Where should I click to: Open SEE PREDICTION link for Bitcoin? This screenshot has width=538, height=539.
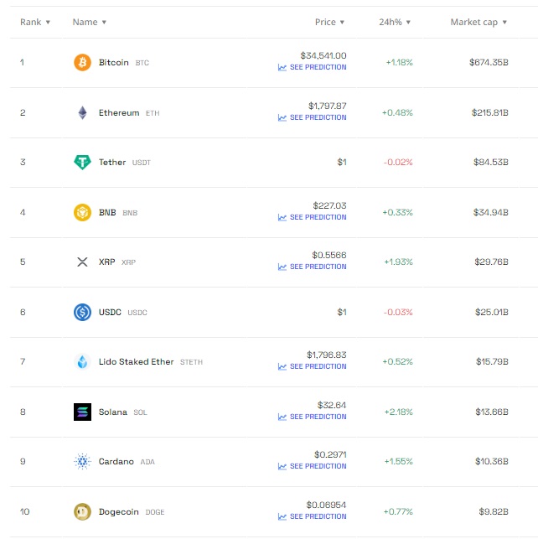coord(318,68)
